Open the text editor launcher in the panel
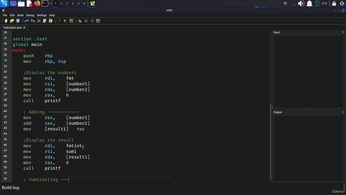346x195 pixels. click(29, 3)
